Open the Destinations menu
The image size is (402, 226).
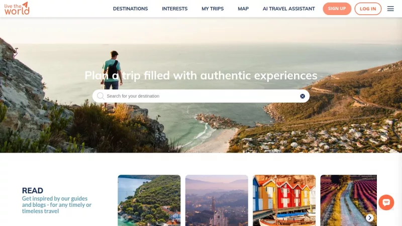click(x=130, y=9)
